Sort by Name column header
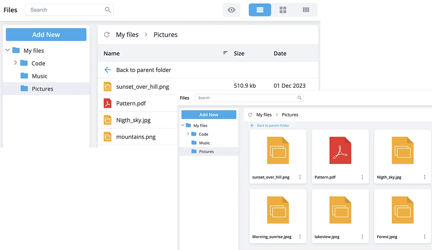The width and height of the screenshot is (432, 250). point(112,53)
